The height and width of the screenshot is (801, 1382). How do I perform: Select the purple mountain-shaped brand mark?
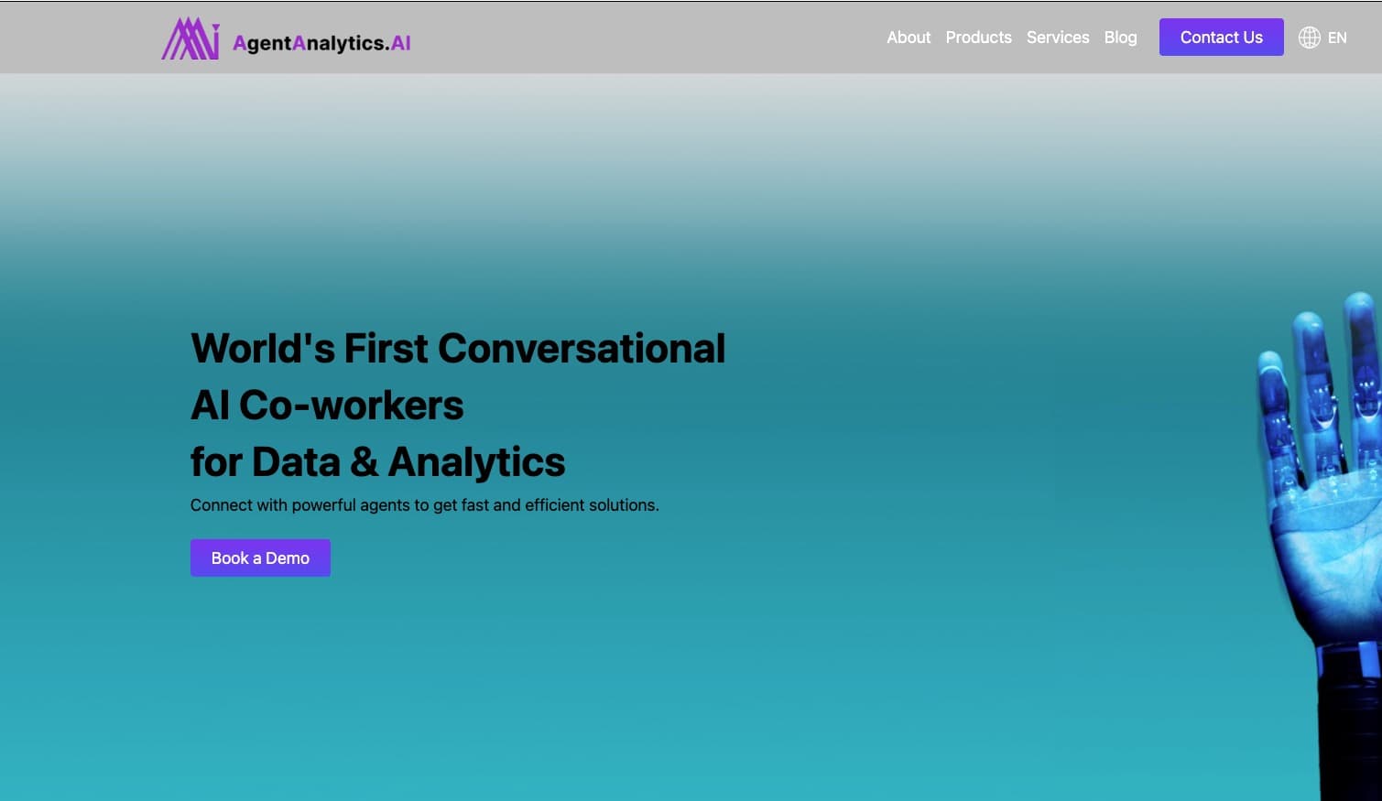click(x=190, y=38)
